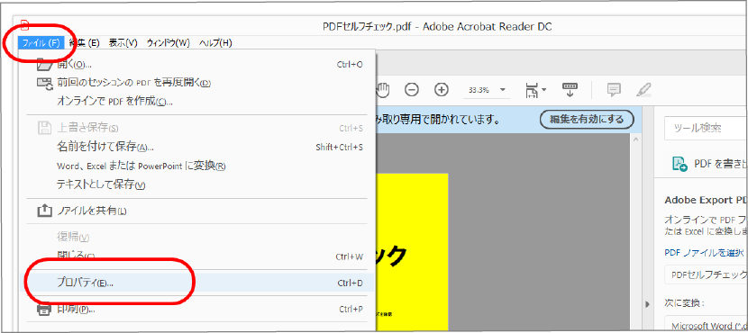Click the comment note icon
This screenshot has width=748, height=333.
click(614, 90)
